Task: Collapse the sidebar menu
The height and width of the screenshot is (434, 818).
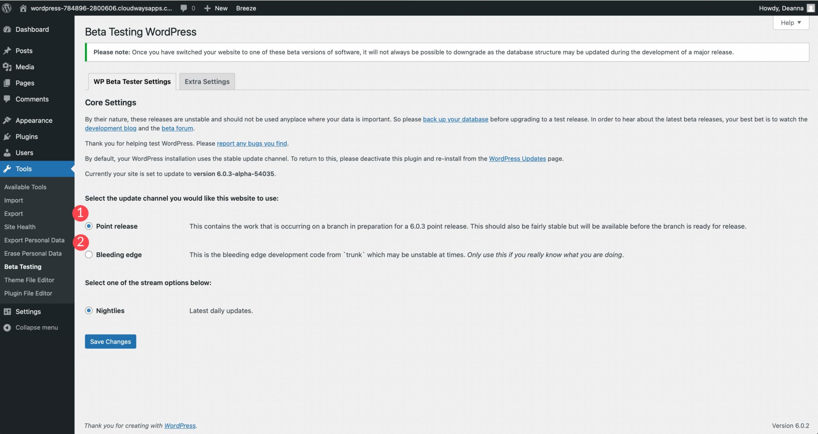Action: click(x=36, y=327)
